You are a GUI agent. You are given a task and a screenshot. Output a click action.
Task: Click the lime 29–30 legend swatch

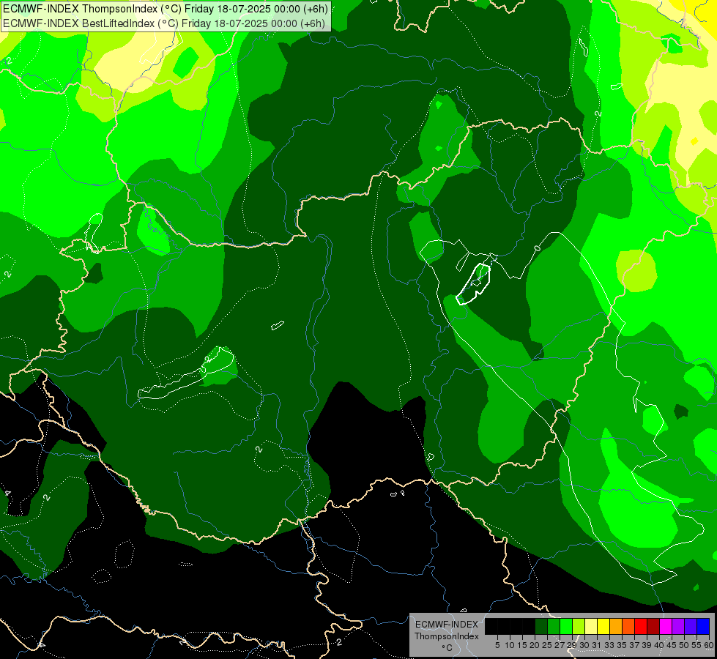(x=579, y=626)
